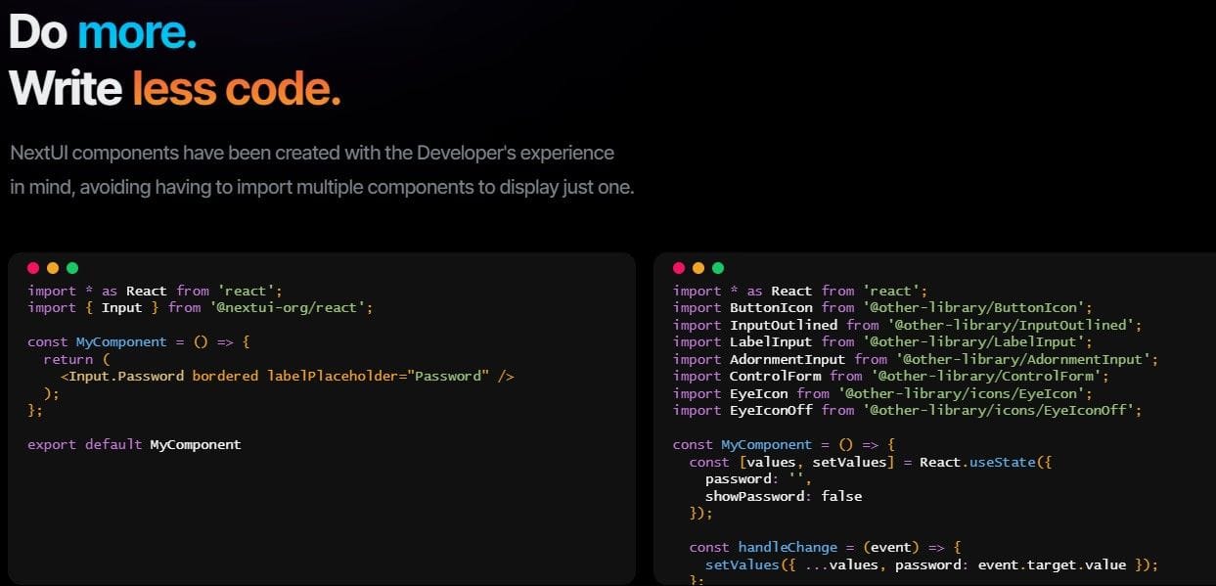Screen dimensions: 1216x586
Task: Click the red dot on the left code window
Action: (x=32, y=268)
